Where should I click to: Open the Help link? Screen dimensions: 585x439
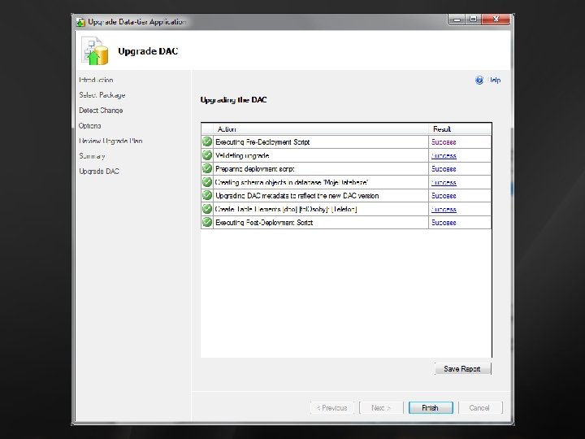point(495,80)
